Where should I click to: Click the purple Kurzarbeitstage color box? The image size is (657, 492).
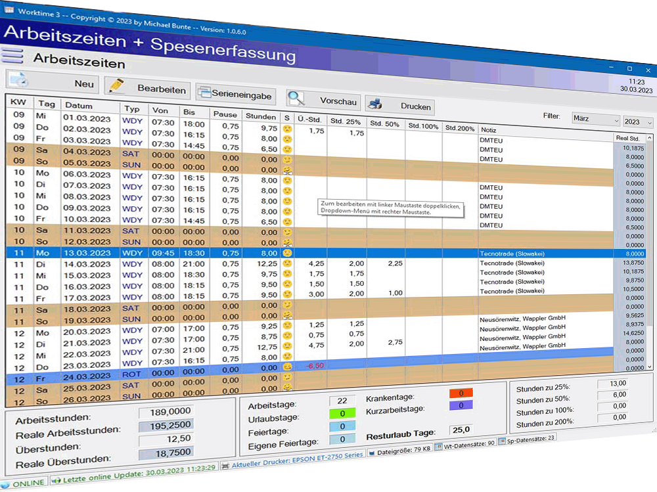point(461,405)
